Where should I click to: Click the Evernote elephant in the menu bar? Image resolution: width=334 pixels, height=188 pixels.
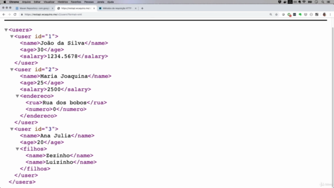tap(300, 2)
